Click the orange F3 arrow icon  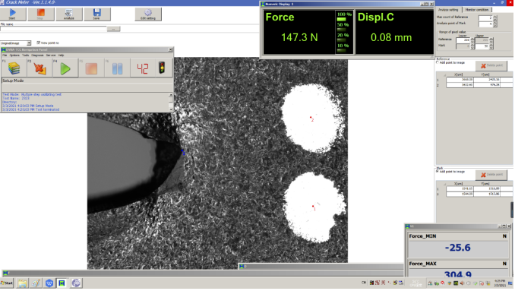pos(39,68)
